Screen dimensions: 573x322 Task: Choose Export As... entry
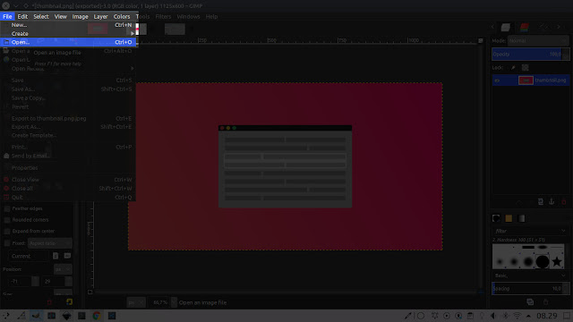click(x=68, y=127)
